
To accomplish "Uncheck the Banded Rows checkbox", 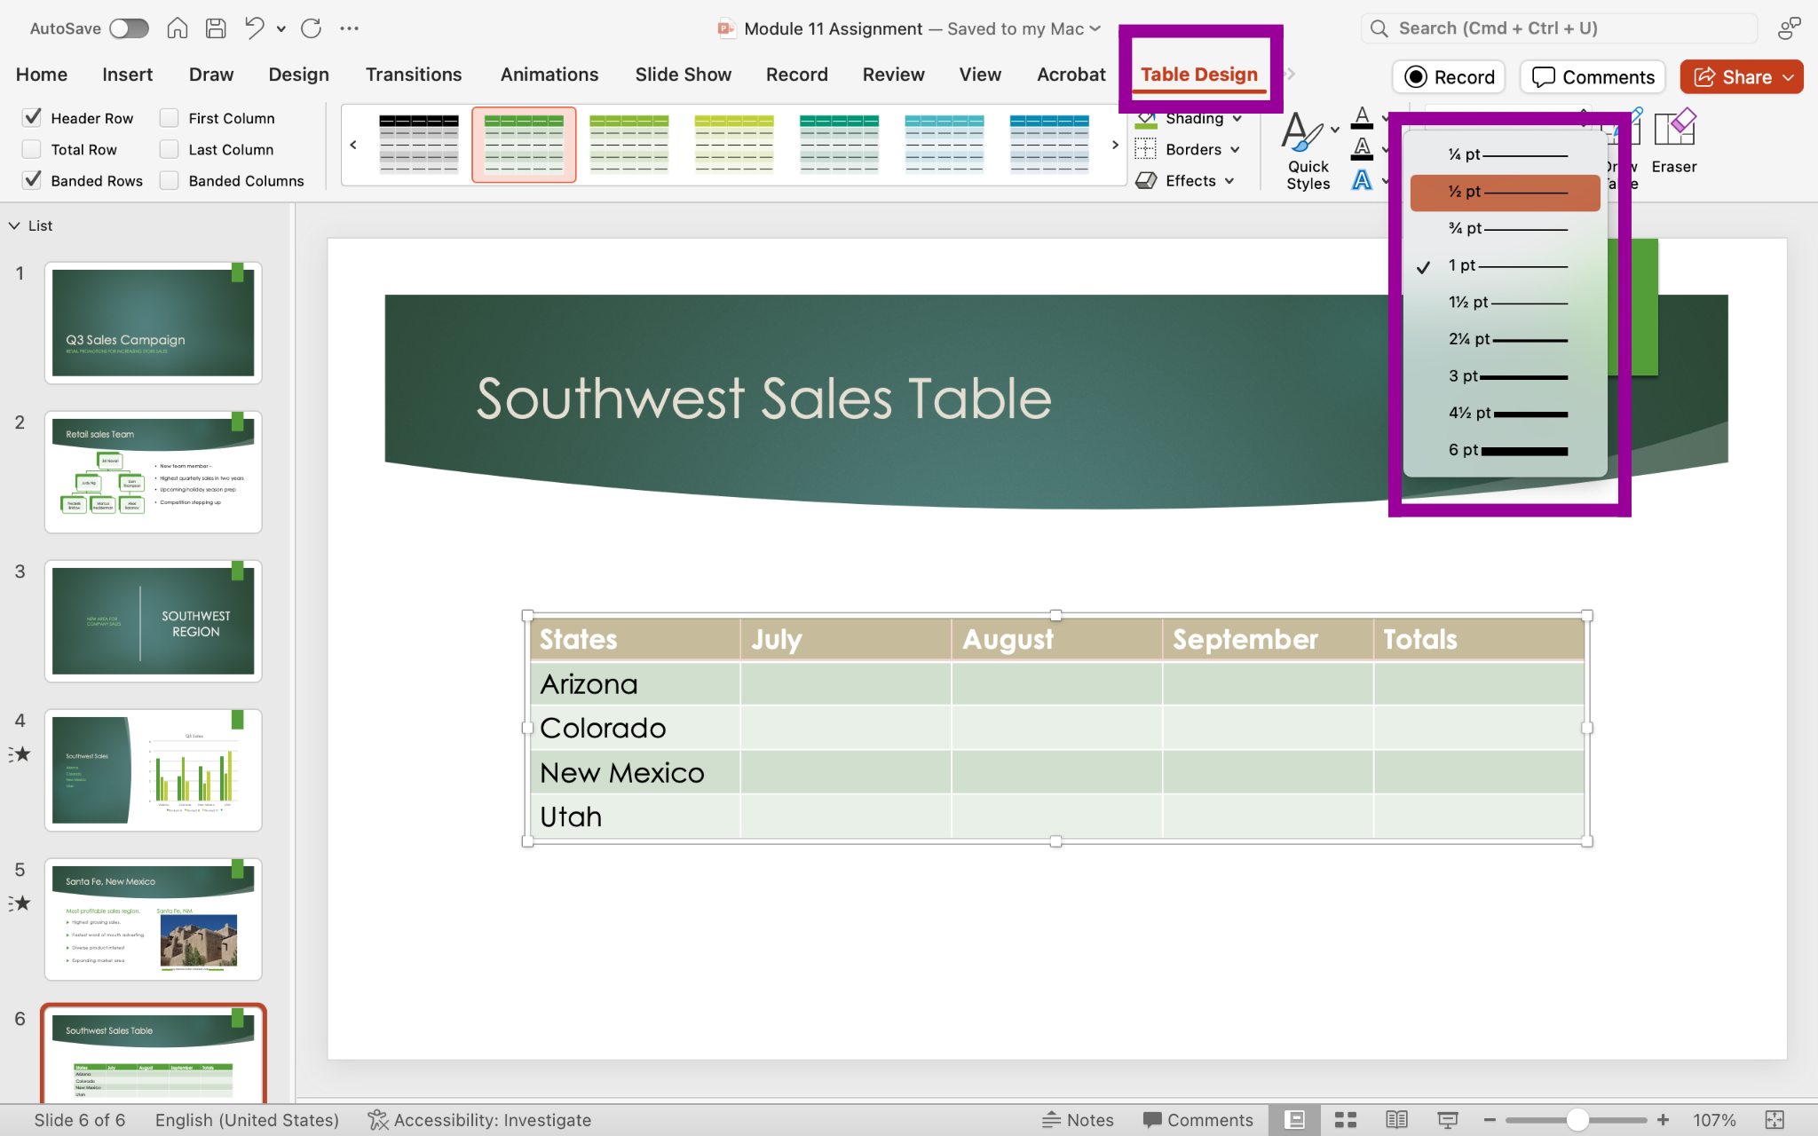I will point(32,180).
